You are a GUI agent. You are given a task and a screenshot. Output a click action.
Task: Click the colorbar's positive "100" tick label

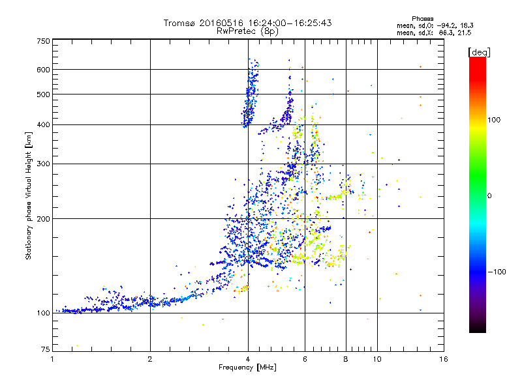pyautogui.click(x=494, y=120)
